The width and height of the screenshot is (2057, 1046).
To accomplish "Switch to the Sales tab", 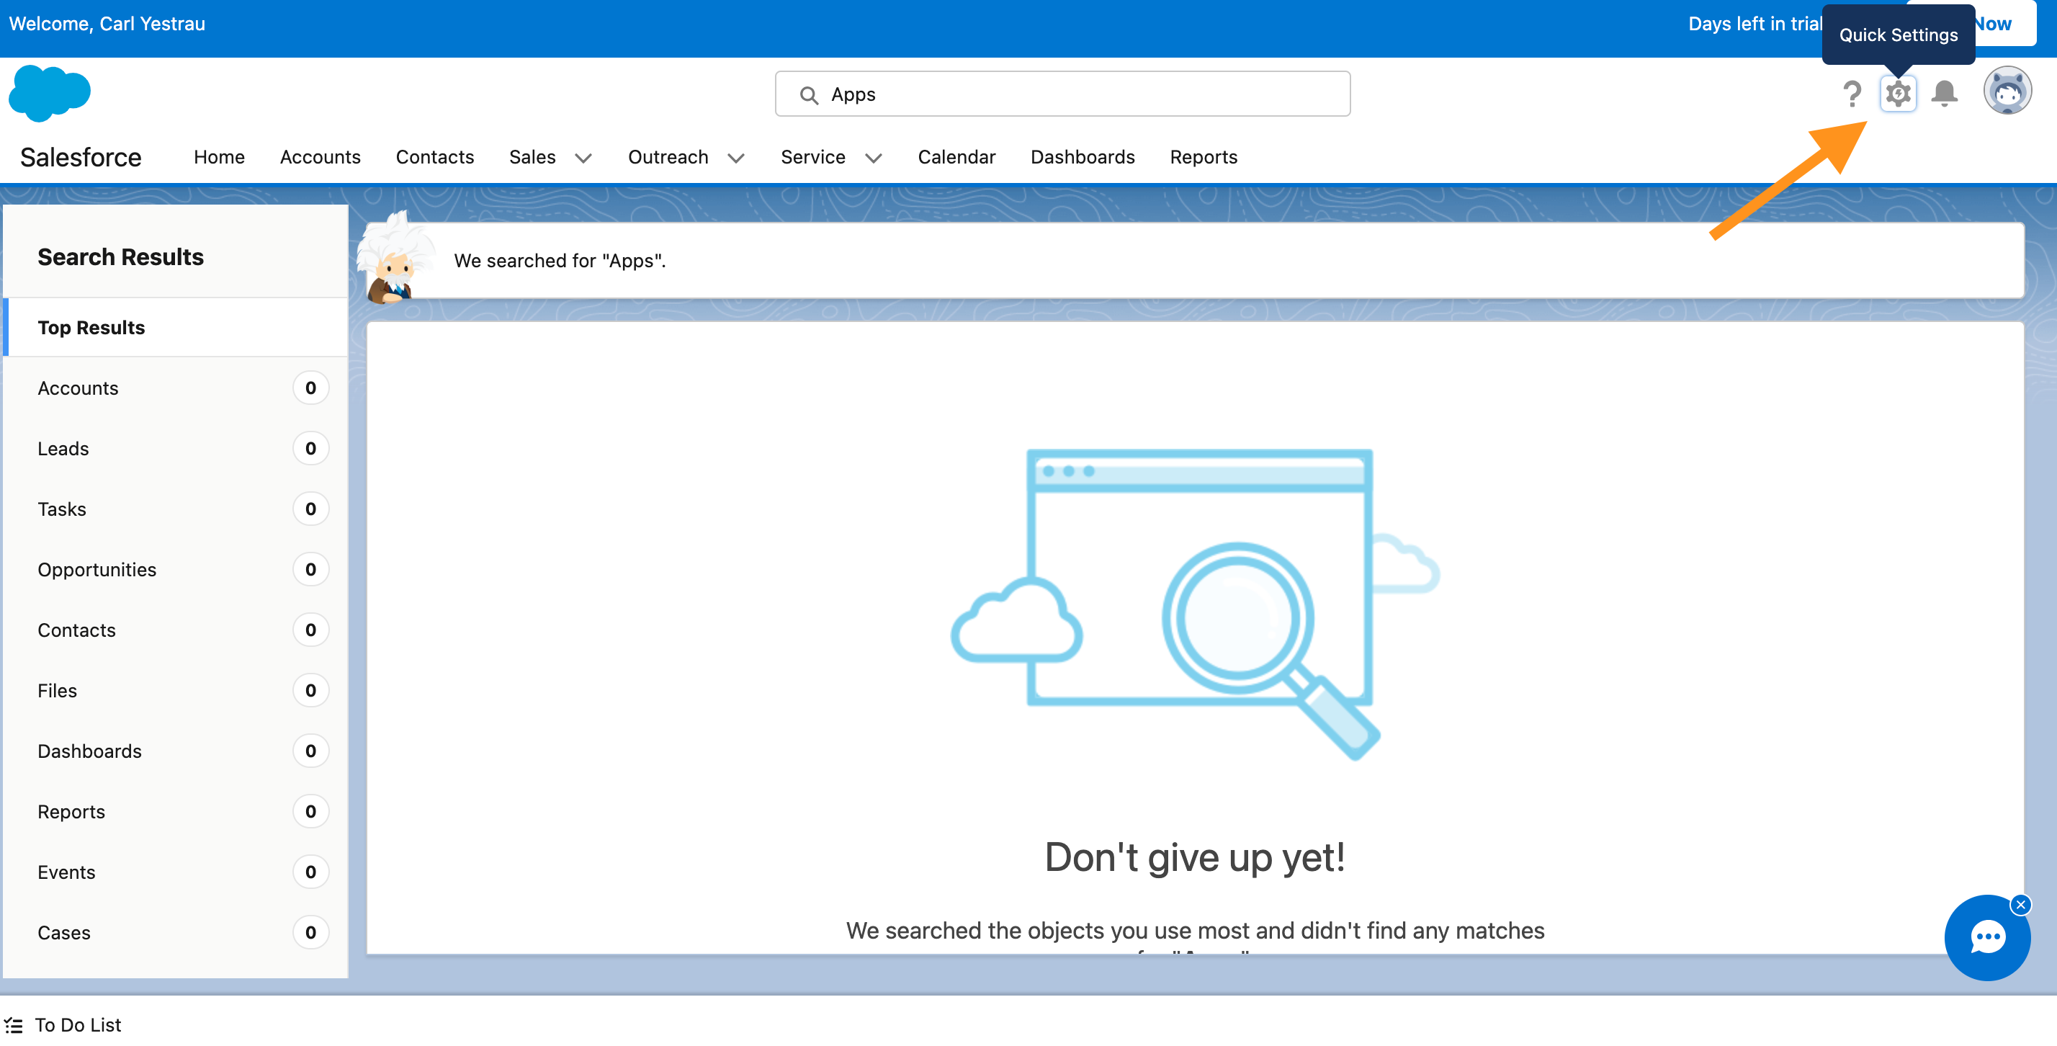I will tap(533, 157).
